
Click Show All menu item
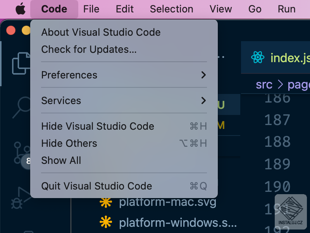(124, 160)
